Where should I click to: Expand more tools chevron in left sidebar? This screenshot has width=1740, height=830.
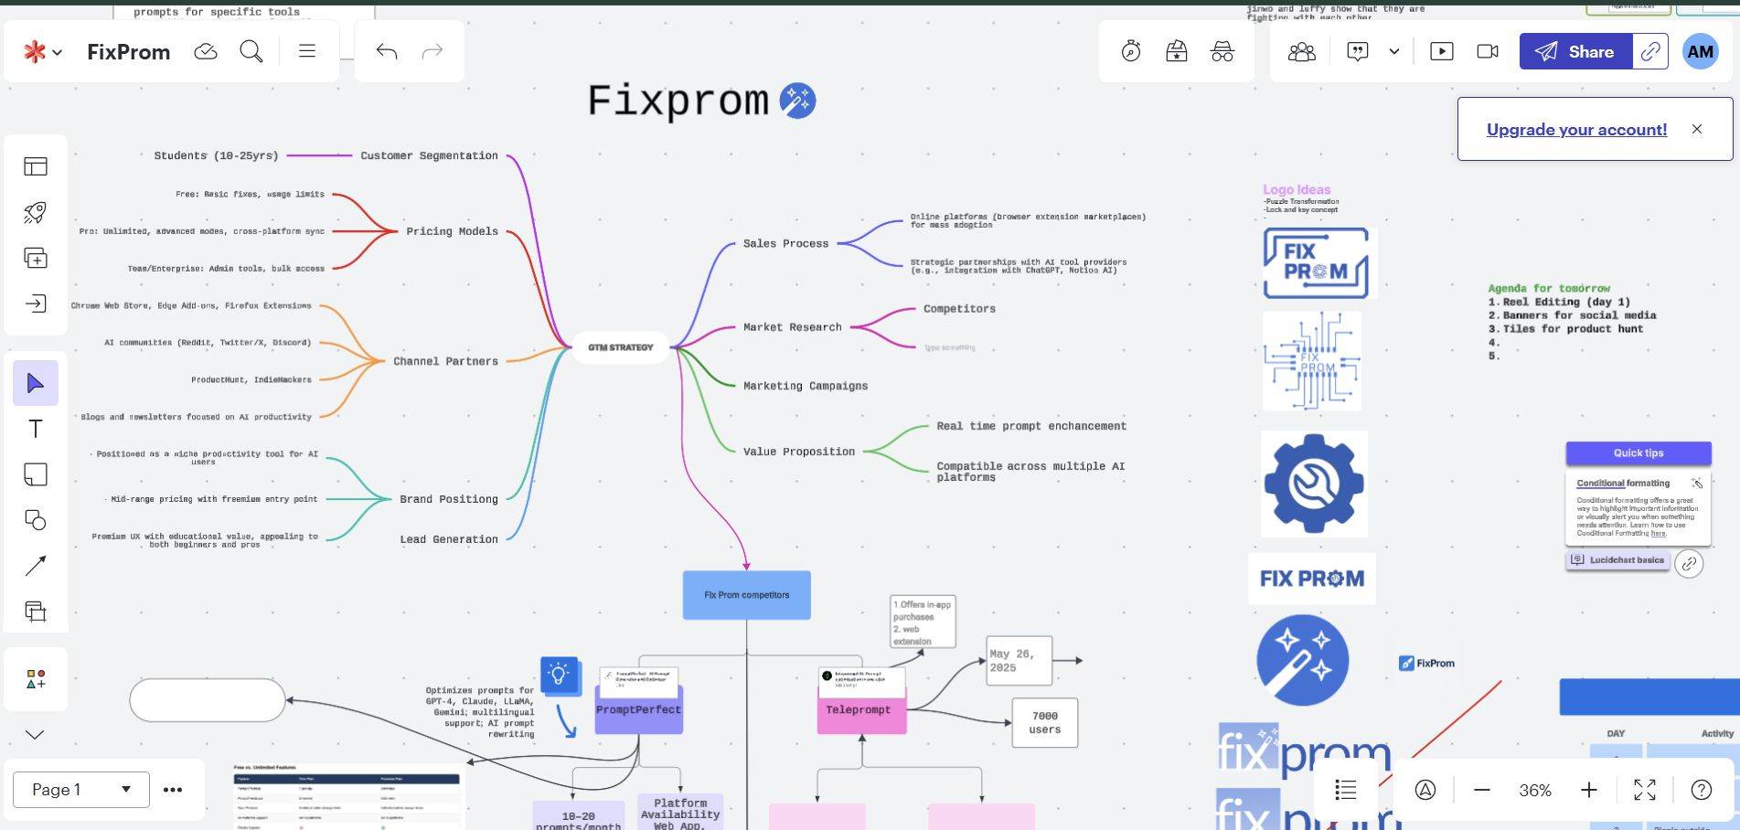pos(35,734)
